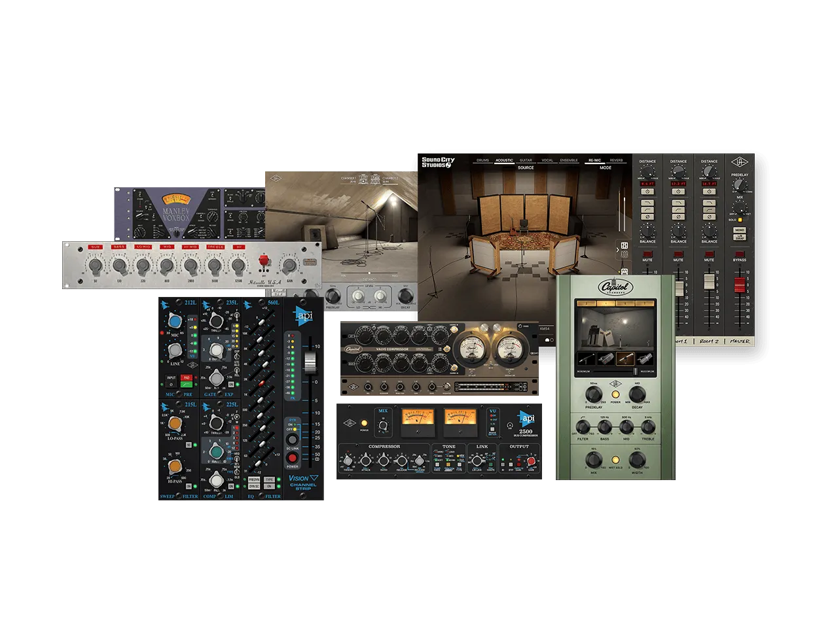The height and width of the screenshot is (641, 817).
Task: Select the ENSEMBLE source tab
Action: (x=569, y=160)
